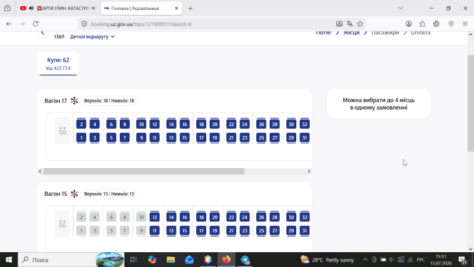Select the Головна | Укрзалізниця tab
The width and height of the screenshot is (474, 267).
141,8
